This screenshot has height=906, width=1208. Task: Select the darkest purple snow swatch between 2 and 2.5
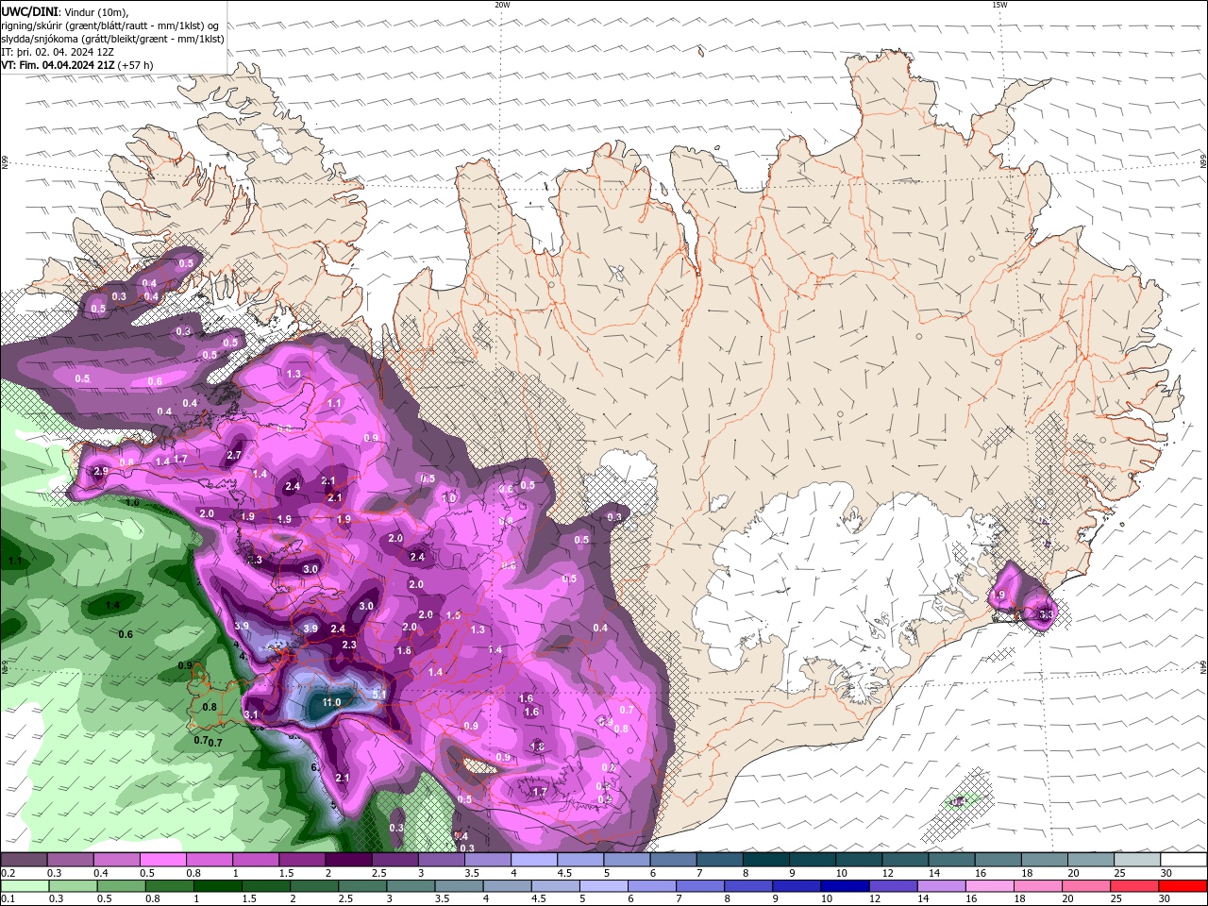[x=348, y=860]
